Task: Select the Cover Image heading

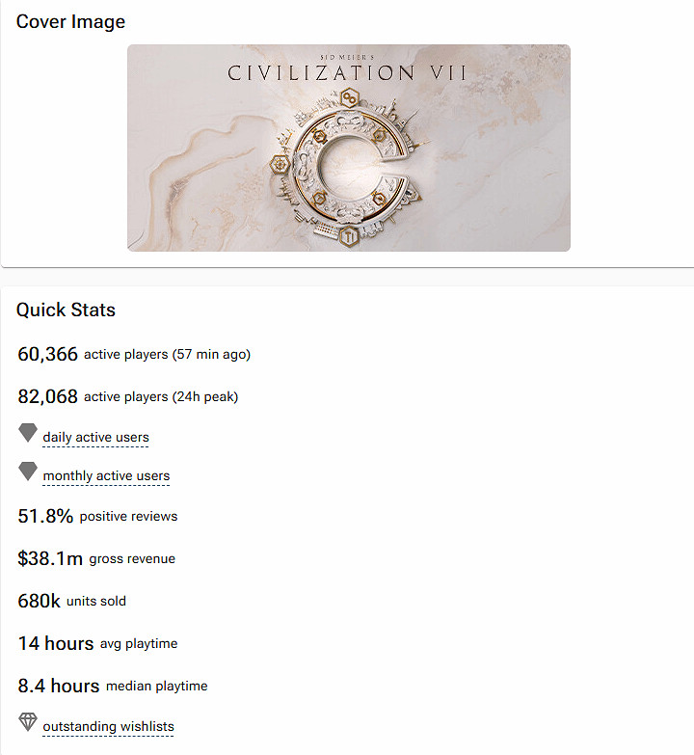Action: 70,21
